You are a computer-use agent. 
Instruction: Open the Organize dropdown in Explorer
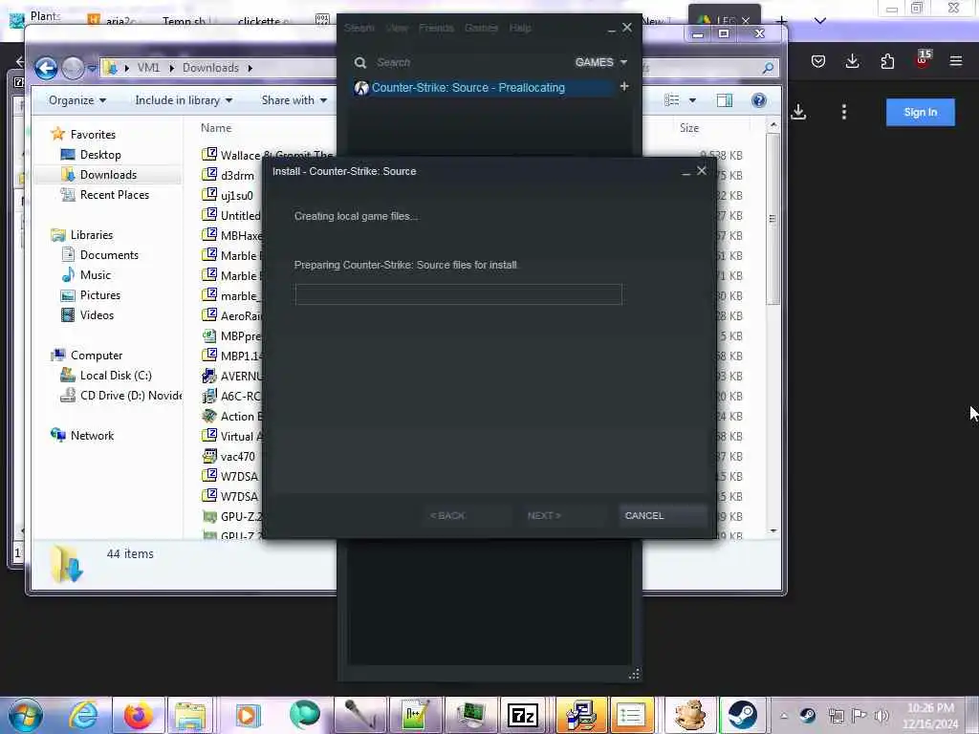(x=77, y=100)
